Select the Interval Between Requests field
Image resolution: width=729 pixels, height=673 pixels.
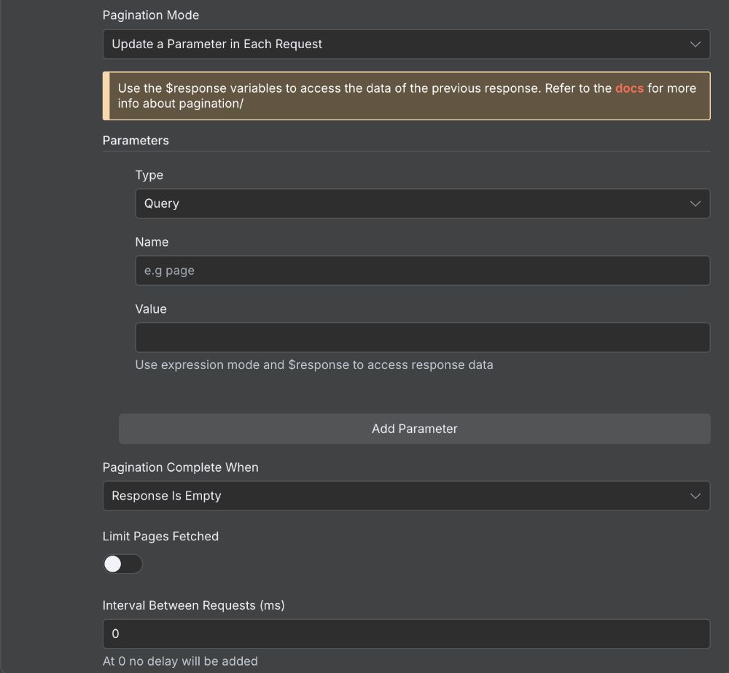(406, 634)
